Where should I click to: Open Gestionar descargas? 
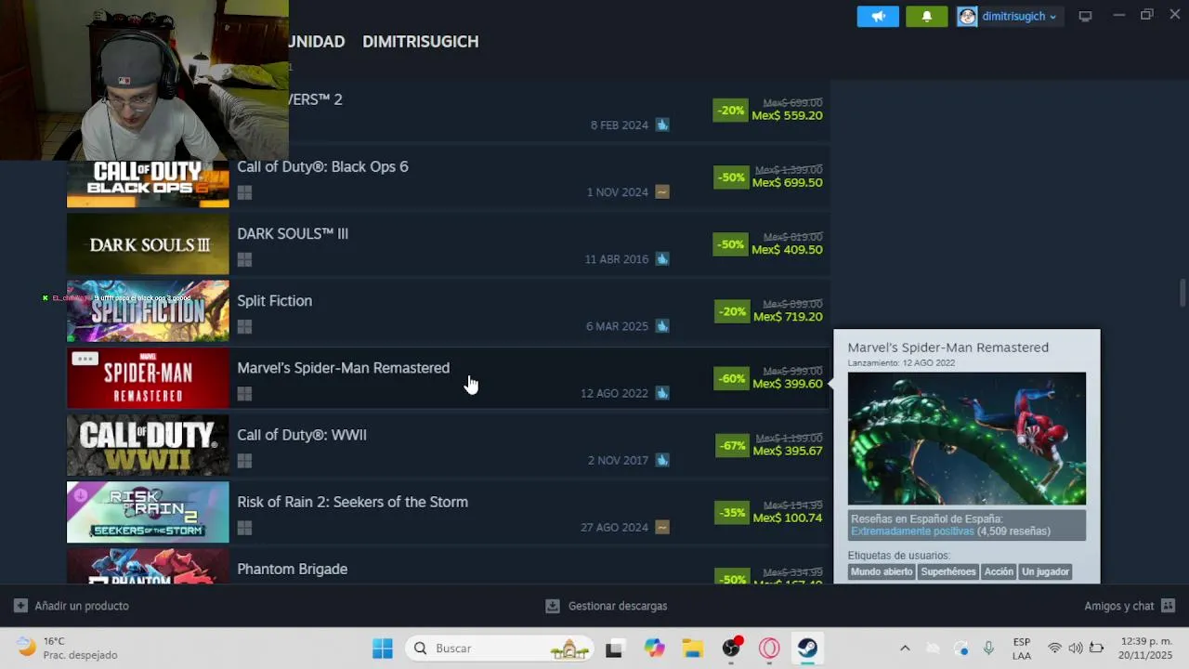coord(606,606)
